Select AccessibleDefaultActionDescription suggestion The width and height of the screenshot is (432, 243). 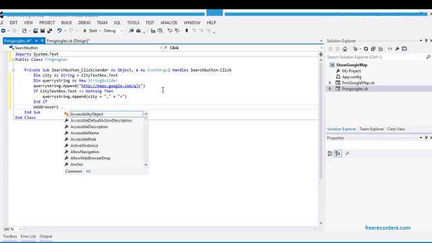101,120
